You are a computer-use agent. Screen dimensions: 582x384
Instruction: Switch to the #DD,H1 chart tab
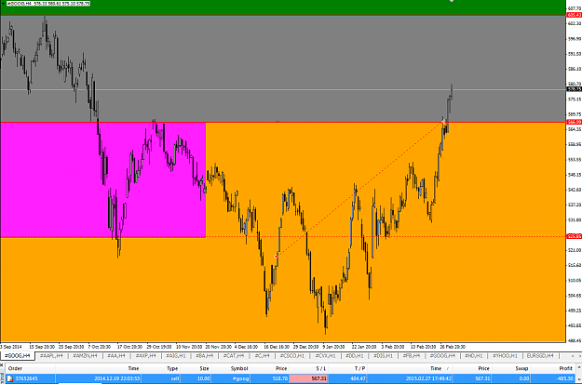click(x=355, y=356)
